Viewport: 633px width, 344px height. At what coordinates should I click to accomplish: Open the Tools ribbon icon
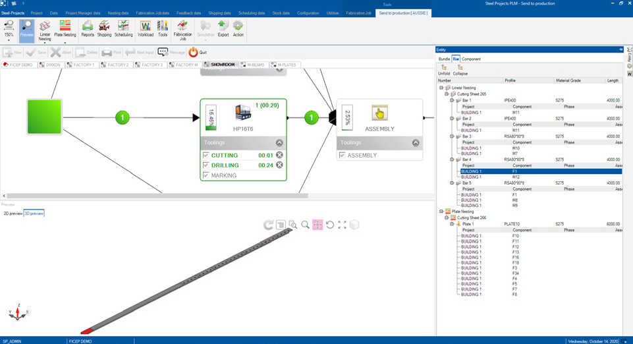click(162, 29)
